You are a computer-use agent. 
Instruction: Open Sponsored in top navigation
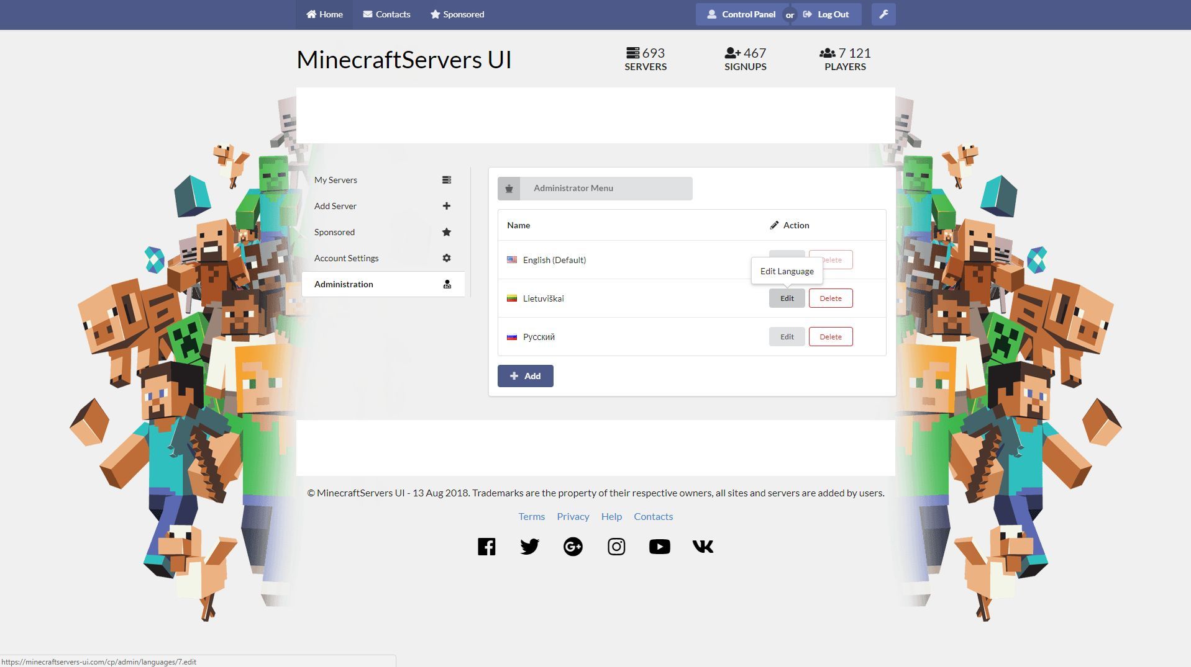coord(457,14)
